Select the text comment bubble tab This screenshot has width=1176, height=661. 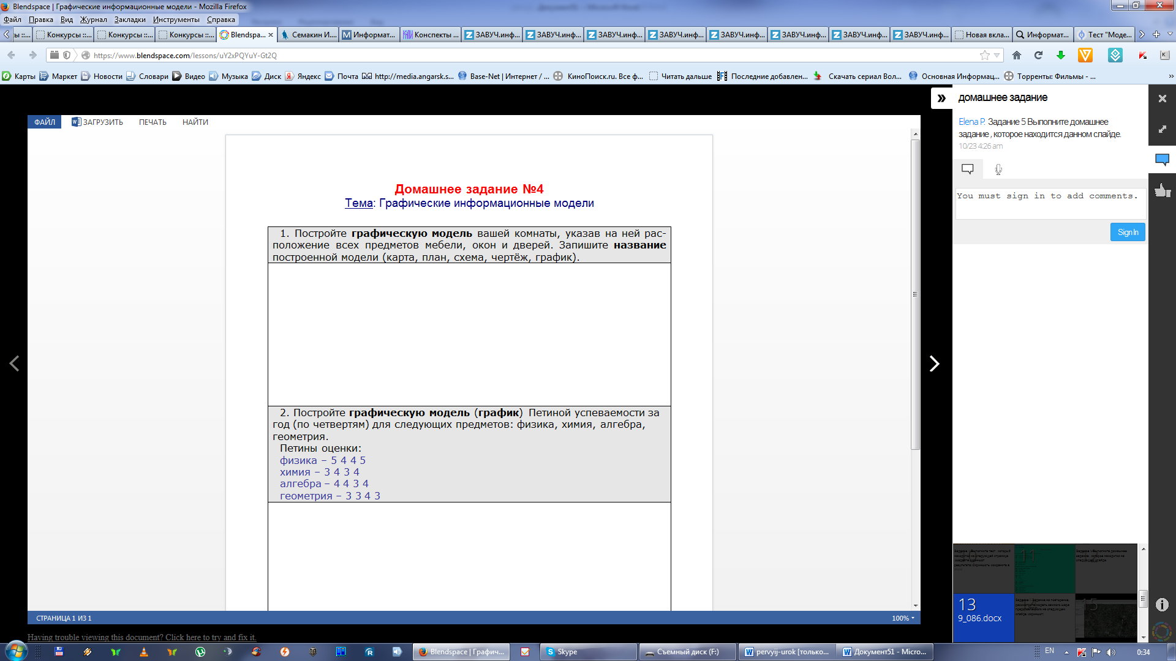tap(968, 169)
